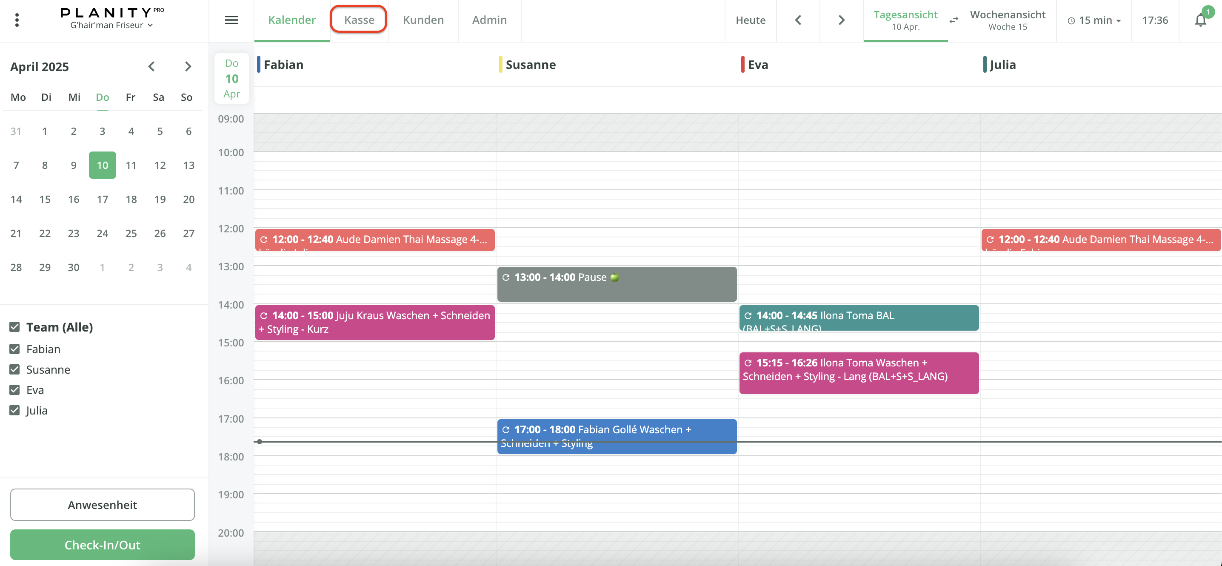Image resolution: width=1222 pixels, height=566 pixels.
Task: Show next month in mini calendar
Action: coord(188,66)
